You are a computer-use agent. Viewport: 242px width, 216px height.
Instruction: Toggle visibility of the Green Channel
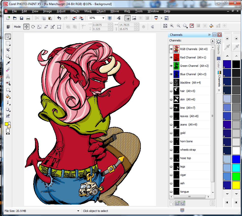click(x=171, y=66)
